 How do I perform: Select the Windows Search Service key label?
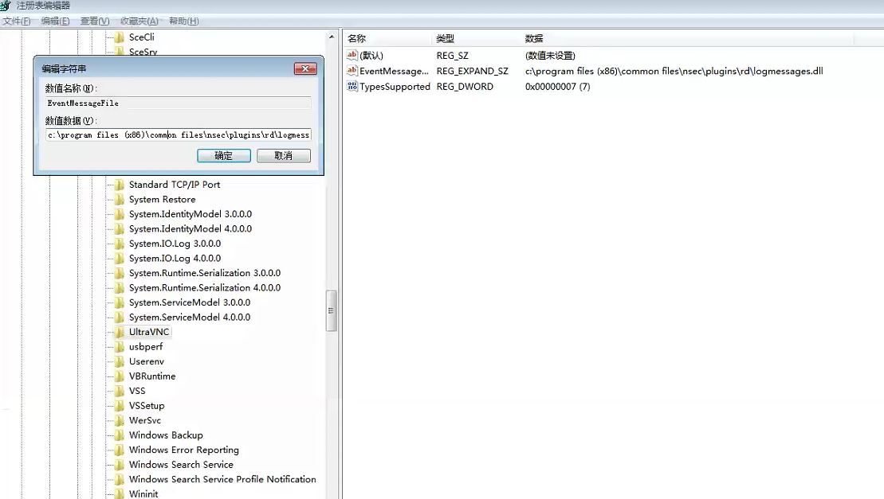pyautogui.click(x=181, y=465)
